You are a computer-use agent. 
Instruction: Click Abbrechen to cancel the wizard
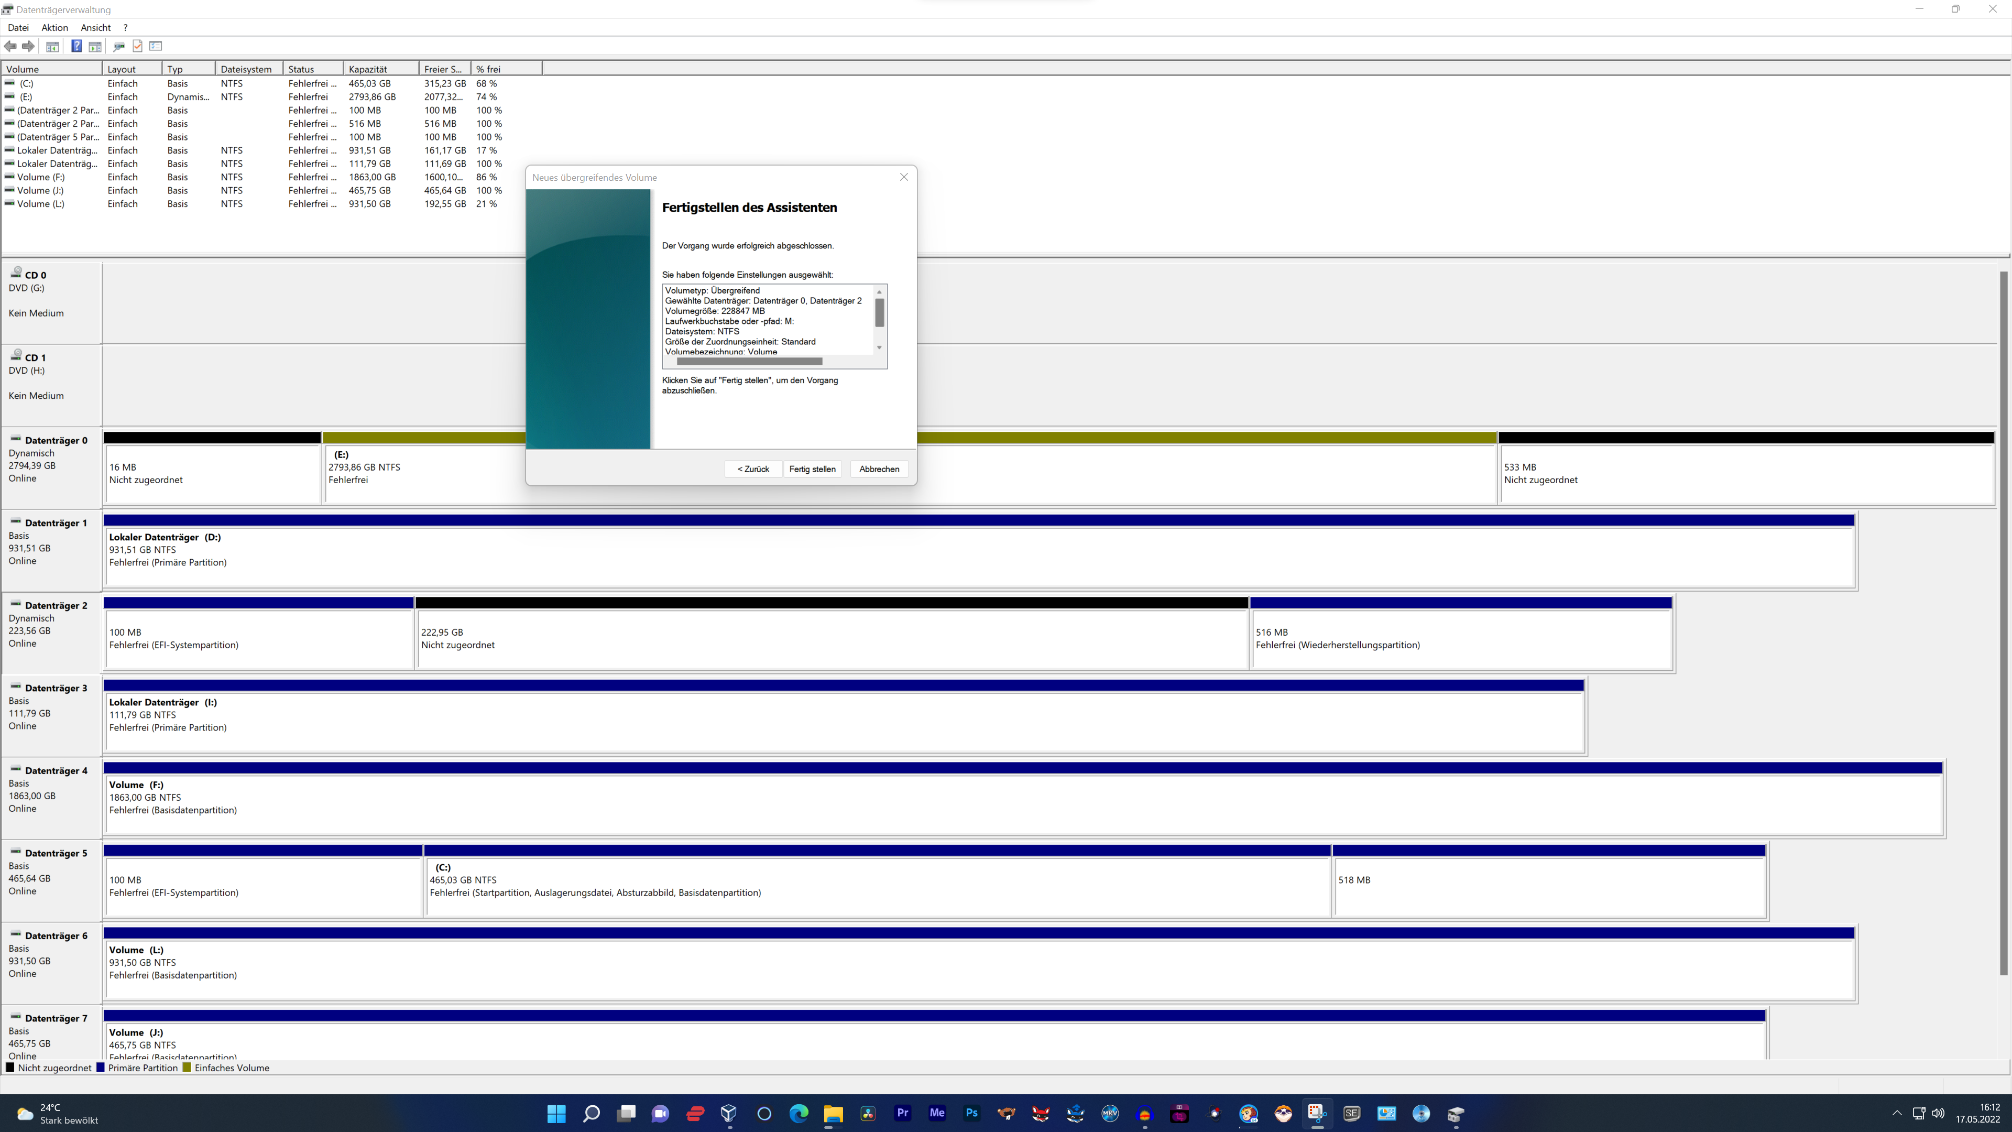point(879,469)
